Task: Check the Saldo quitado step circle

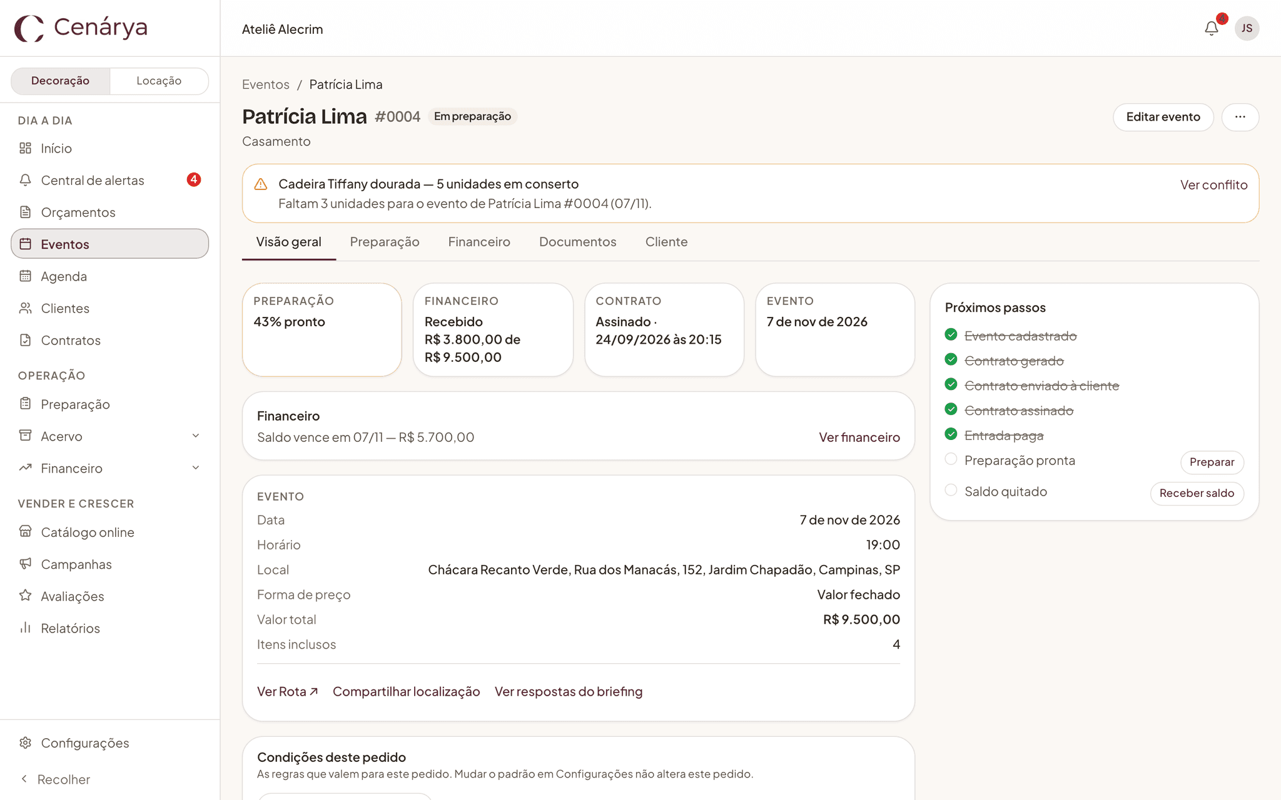Action: click(x=951, y=491)
